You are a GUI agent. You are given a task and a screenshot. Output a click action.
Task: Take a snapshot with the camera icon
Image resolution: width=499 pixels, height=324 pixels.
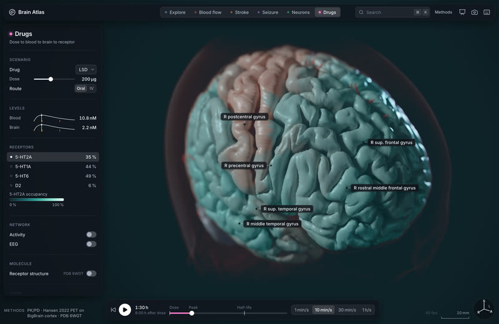475,12
